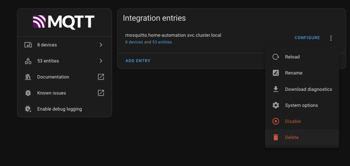Open Known issues external link icon
This screenshot has height=166, width=350.
point(101,93)
